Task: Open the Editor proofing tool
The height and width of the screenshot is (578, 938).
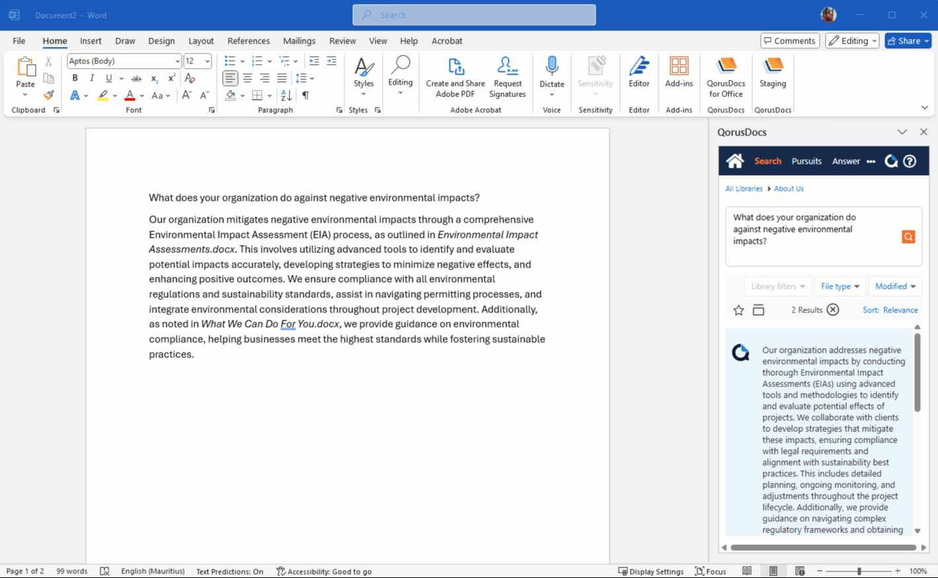Action: click(x=639, y=72)
